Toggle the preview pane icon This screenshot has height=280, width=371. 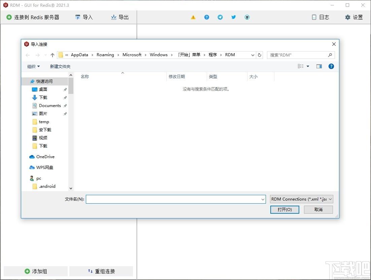click(x=319, y=66)
